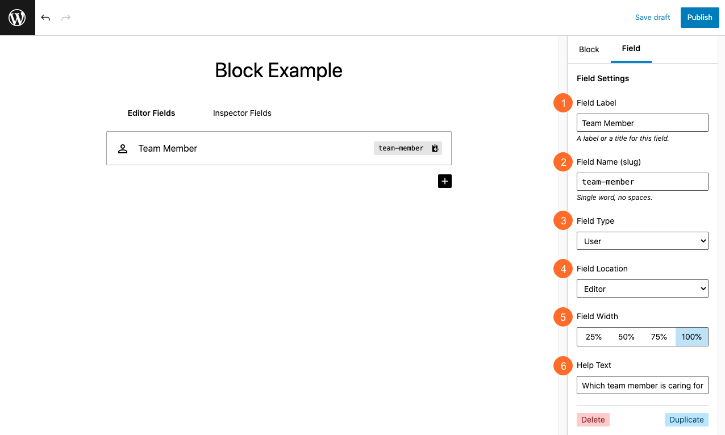
Task: Click the user icon on the Team Member field
Action: [x=123, y=148]
